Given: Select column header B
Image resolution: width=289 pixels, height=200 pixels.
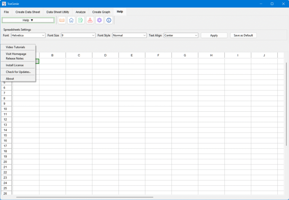Looking at the screenshot, I should tap(52, 55).
